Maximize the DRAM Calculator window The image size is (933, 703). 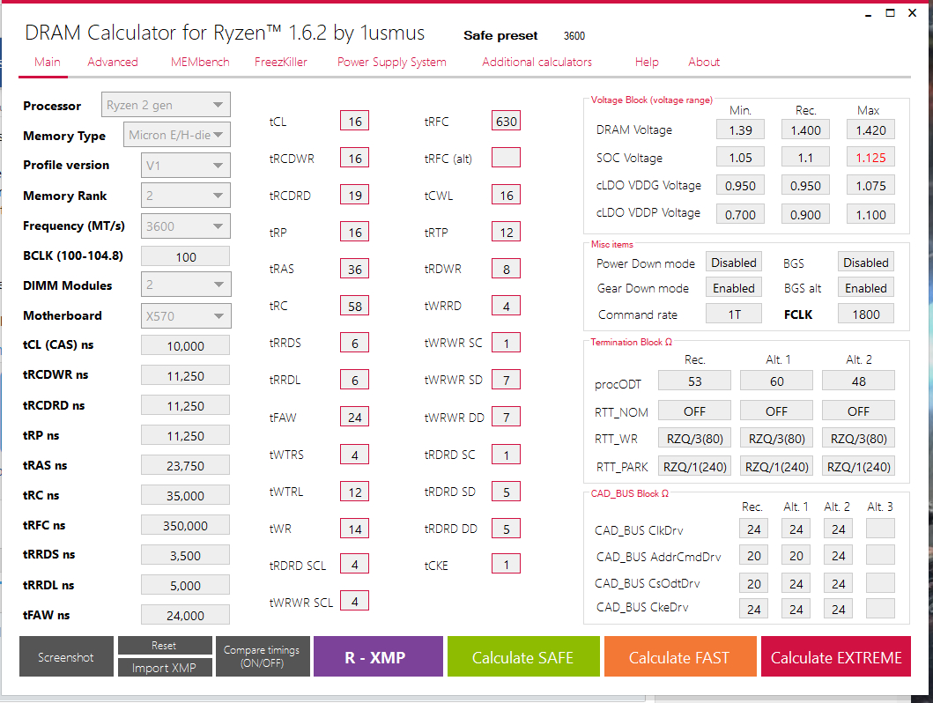click(x=890, y=13)
